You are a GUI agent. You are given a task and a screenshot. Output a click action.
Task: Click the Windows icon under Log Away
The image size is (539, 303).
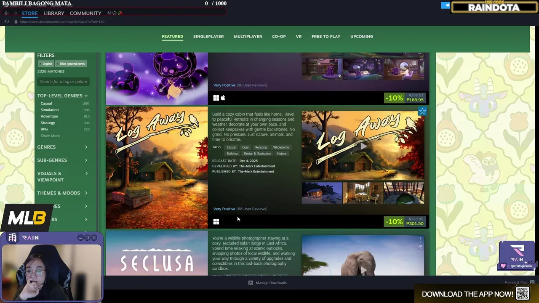[216, 222]
